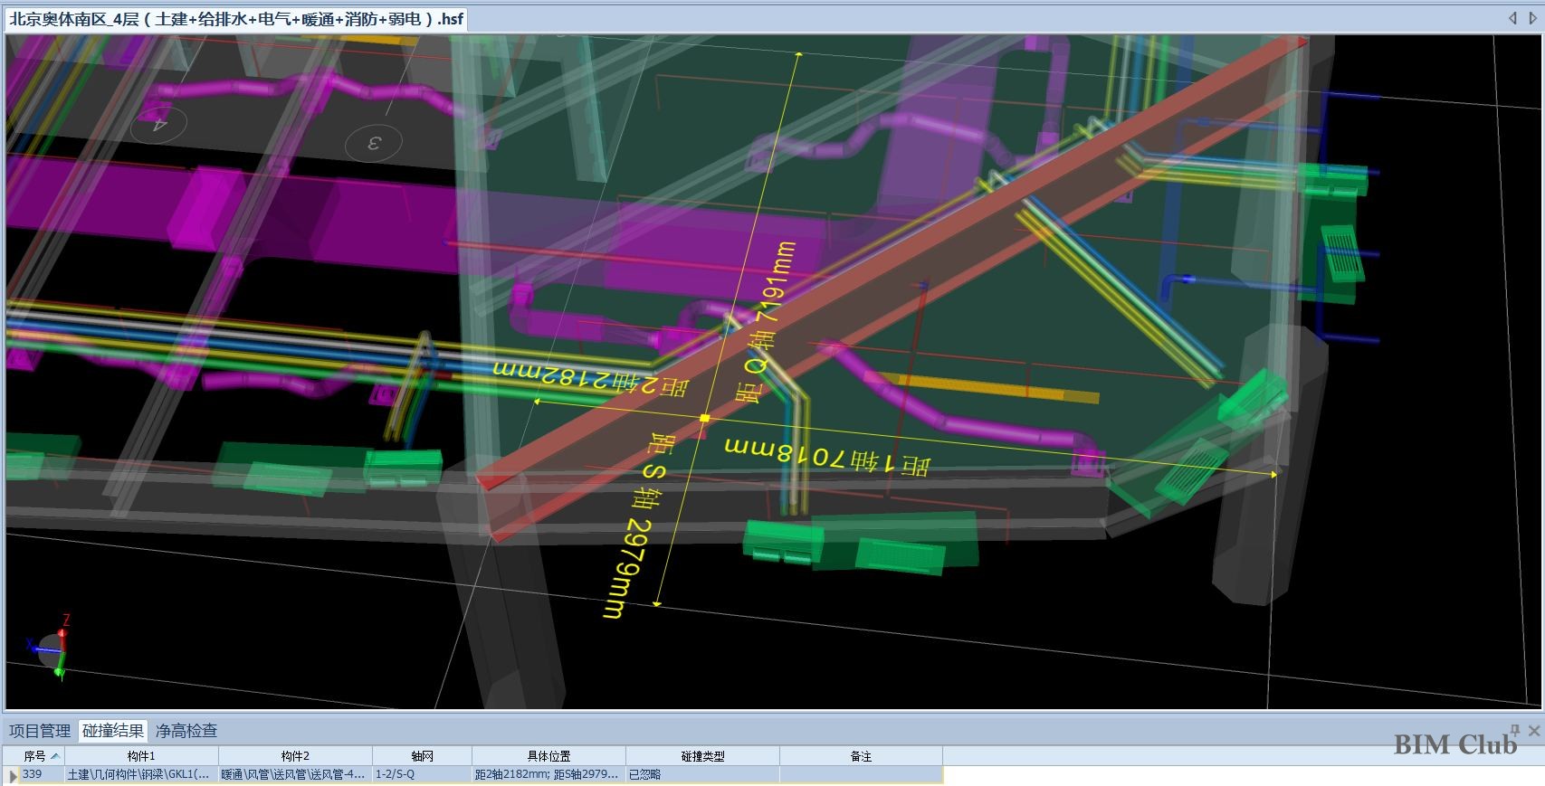Select the 1-2/S-Q axis grid cell
Image resolution: width=1545 pixels, height=786 pixels.
(x=422, y=774)
